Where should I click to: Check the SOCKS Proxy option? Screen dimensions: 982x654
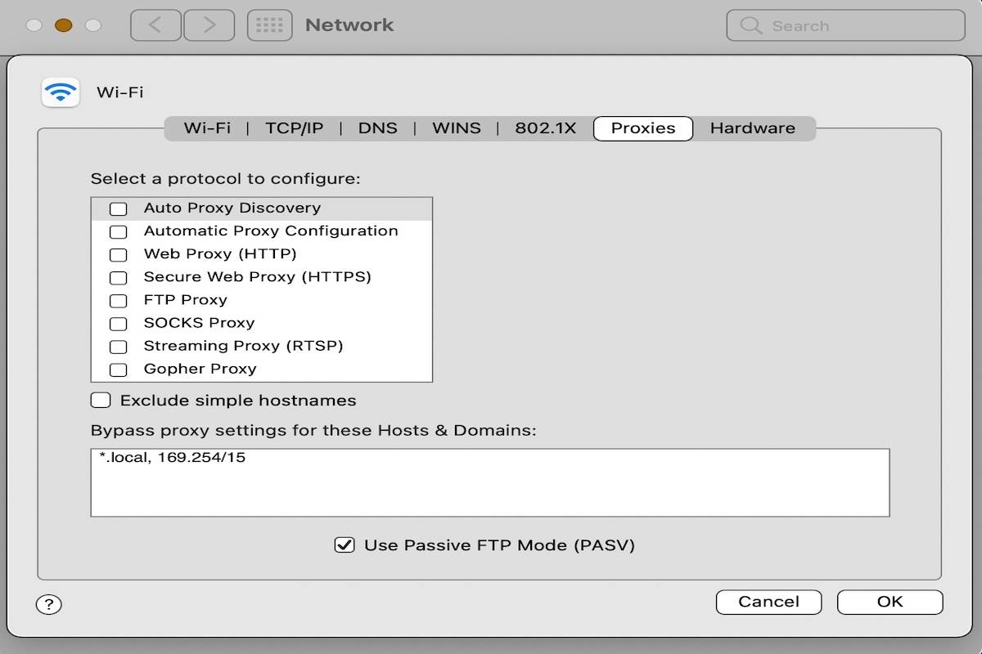[x=118, y=322]
